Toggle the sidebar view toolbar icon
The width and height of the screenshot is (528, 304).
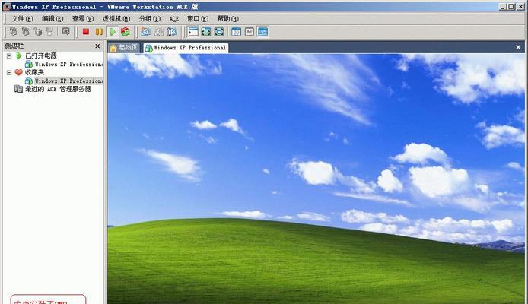pyautogui.click(x=193, y=32)
